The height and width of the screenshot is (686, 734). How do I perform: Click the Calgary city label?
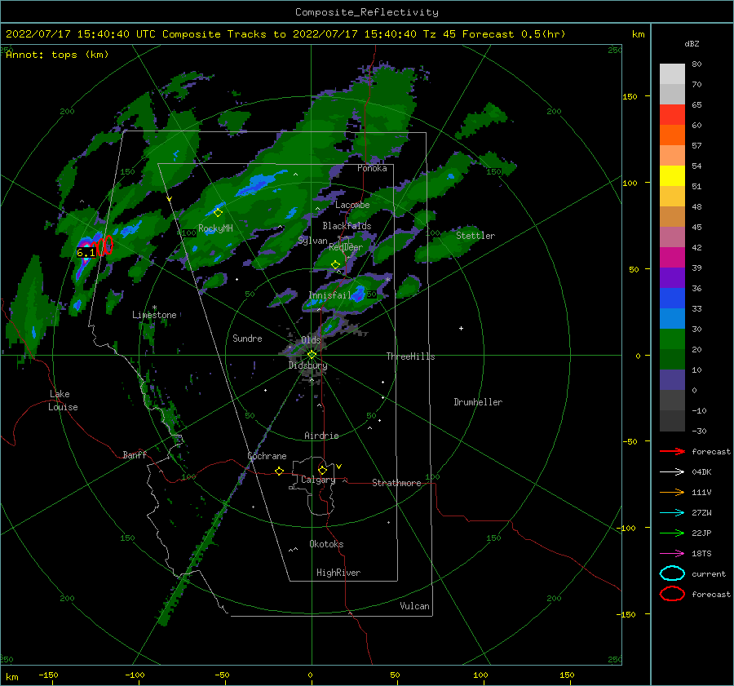coord(318,480)
